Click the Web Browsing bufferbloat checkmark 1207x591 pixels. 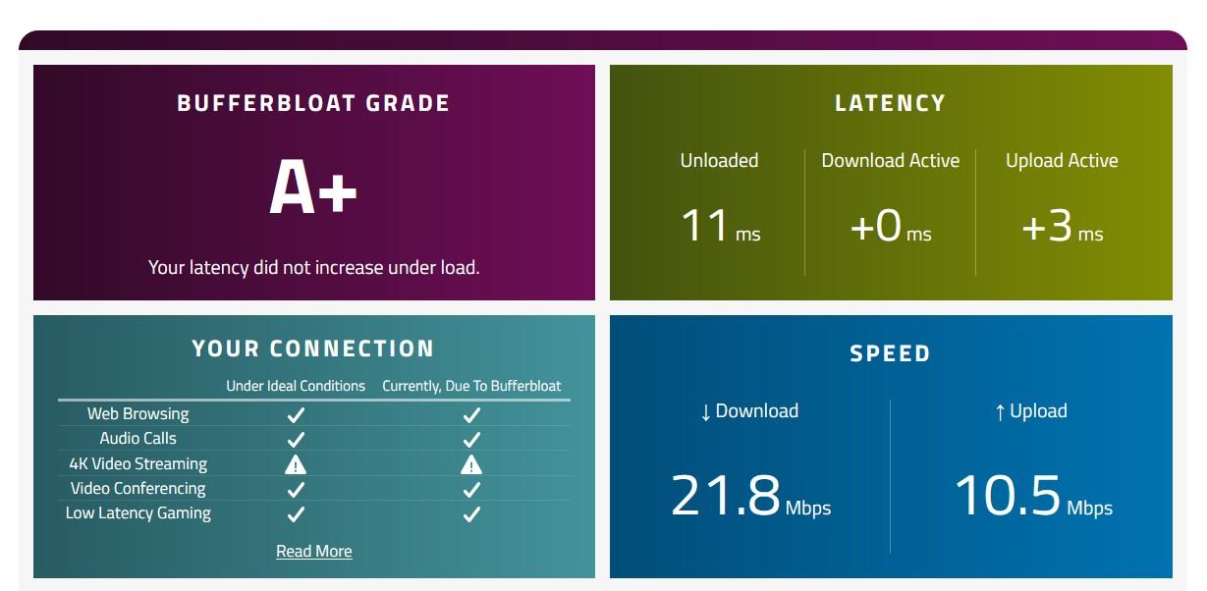pos(471,414)
